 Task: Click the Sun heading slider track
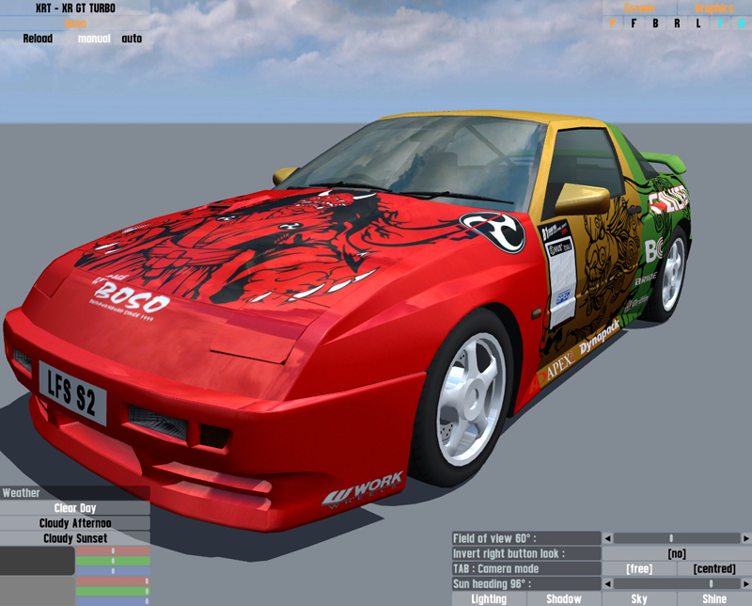point(677,584)
